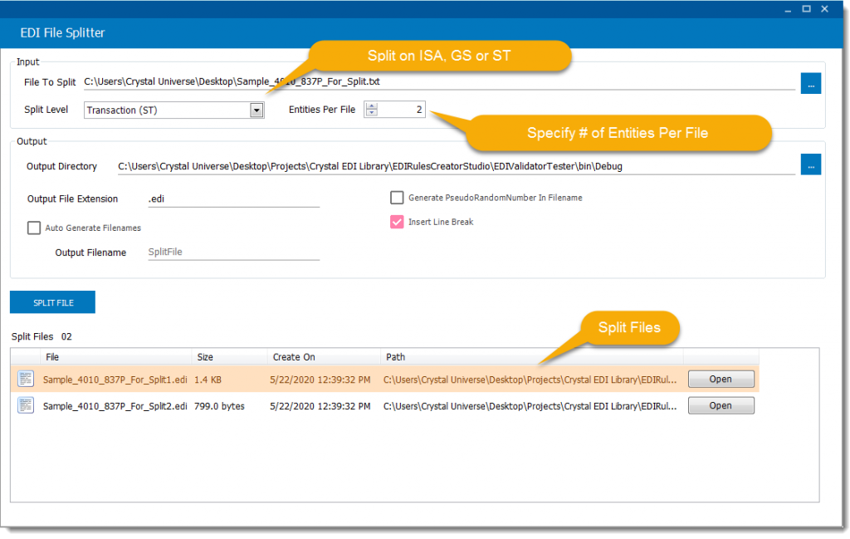Increment Entities Per File with the up arrow

370,104
